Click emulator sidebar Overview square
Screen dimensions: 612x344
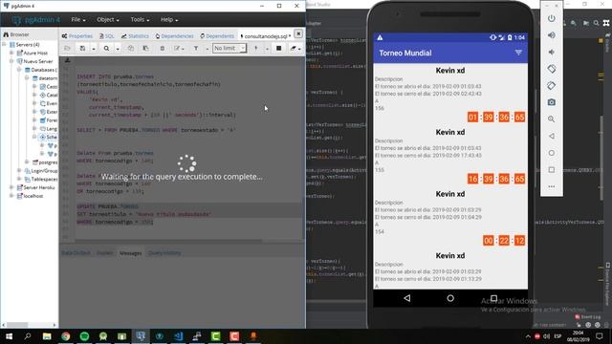pyautogui.click(x=551, y=170)
